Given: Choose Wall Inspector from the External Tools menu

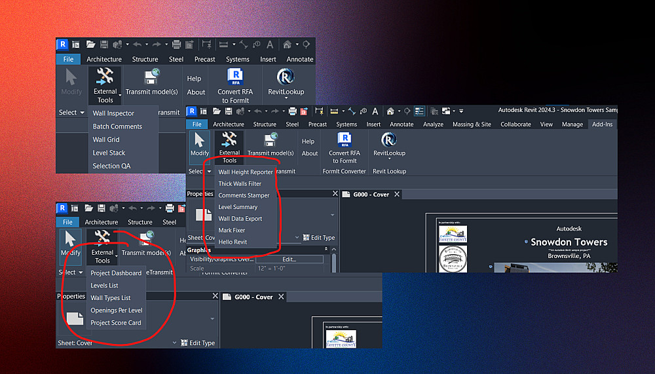Looking at the screenshot, I should [113, 113].
